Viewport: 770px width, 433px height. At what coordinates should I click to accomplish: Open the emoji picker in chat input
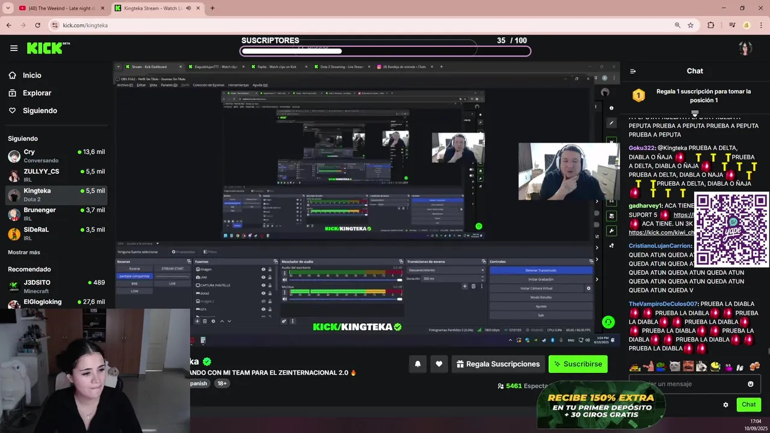(750, 384)
